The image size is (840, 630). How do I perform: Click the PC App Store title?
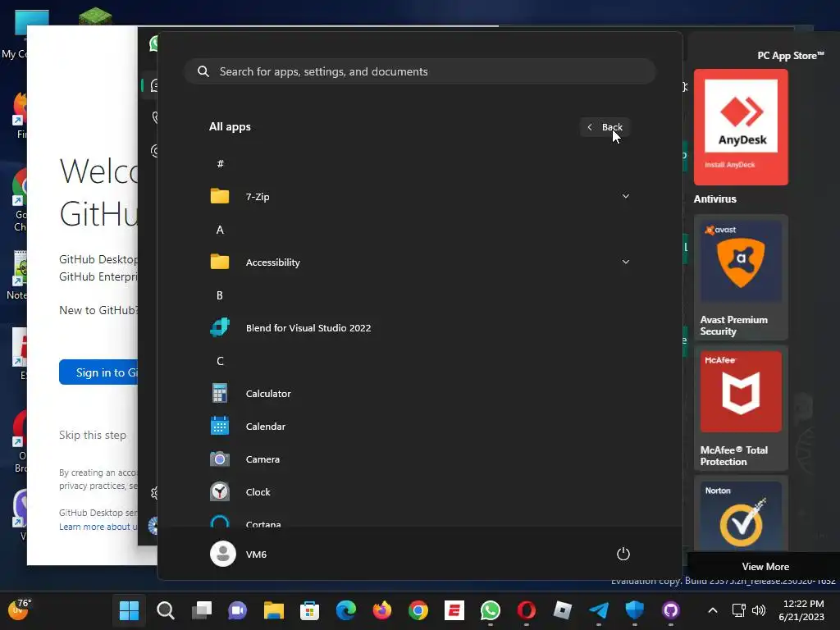[x=790, y=55]
